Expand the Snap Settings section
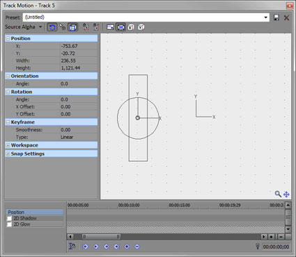296x257 pixels. (8, 154)
